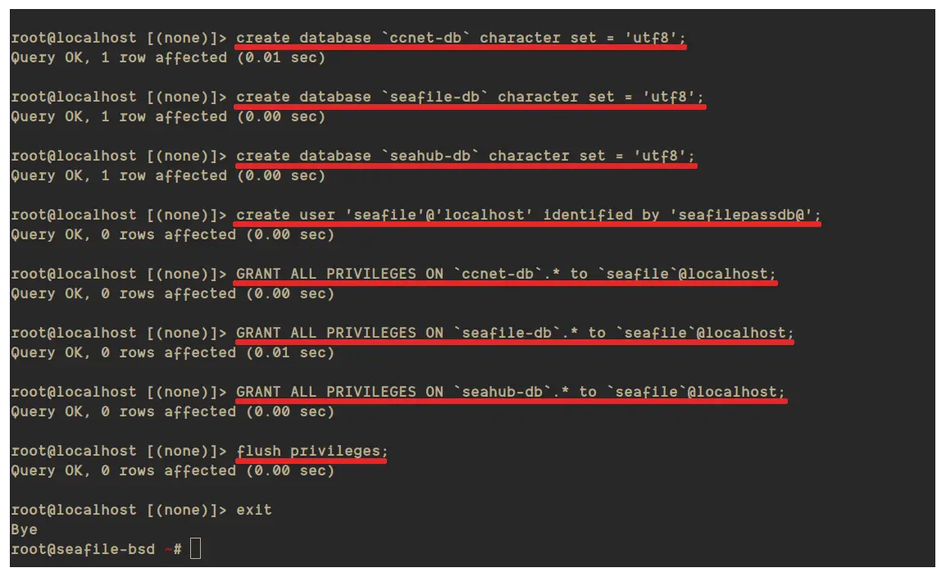
Task: Click the 'Bye' output line
Action: 24,530
